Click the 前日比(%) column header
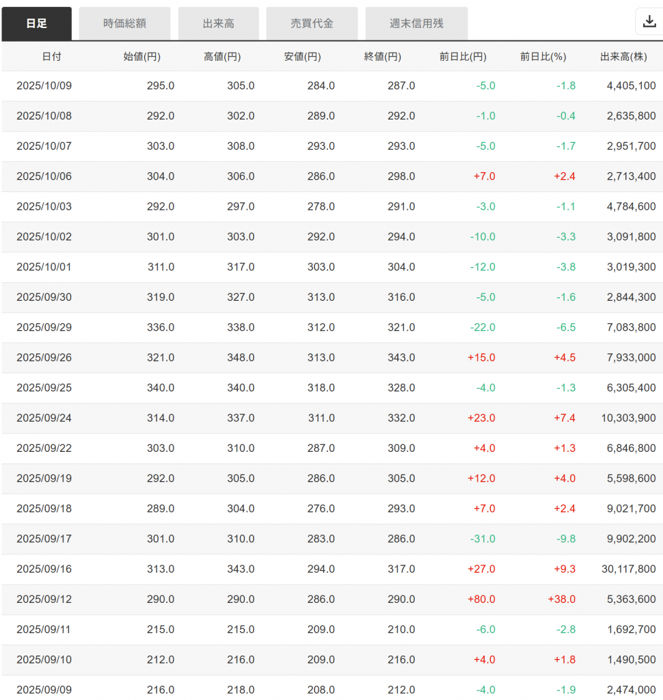This screenshot has height=700, width=663. pyautogui.click(x=543, y=57)
